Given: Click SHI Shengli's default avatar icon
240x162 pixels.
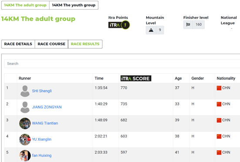Looking at the screenshot, I should click(25, 91).
